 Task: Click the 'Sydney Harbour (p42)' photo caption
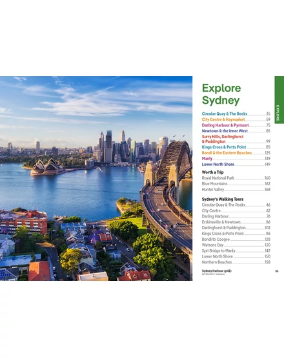216,271
